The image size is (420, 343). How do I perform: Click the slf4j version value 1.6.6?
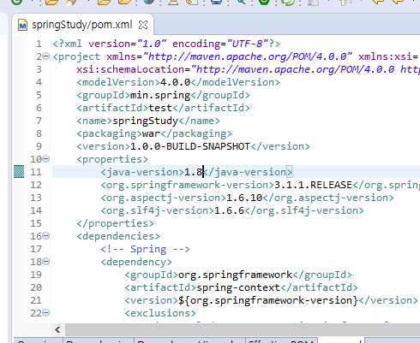(229, 210)
